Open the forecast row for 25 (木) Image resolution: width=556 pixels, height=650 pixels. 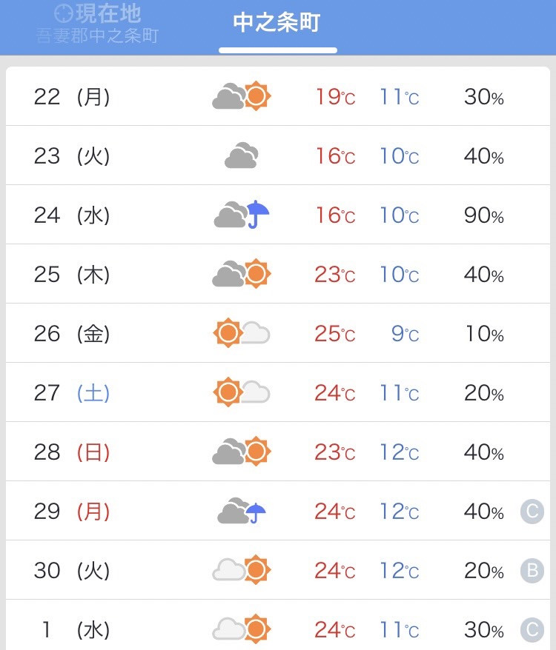(278, 274)
